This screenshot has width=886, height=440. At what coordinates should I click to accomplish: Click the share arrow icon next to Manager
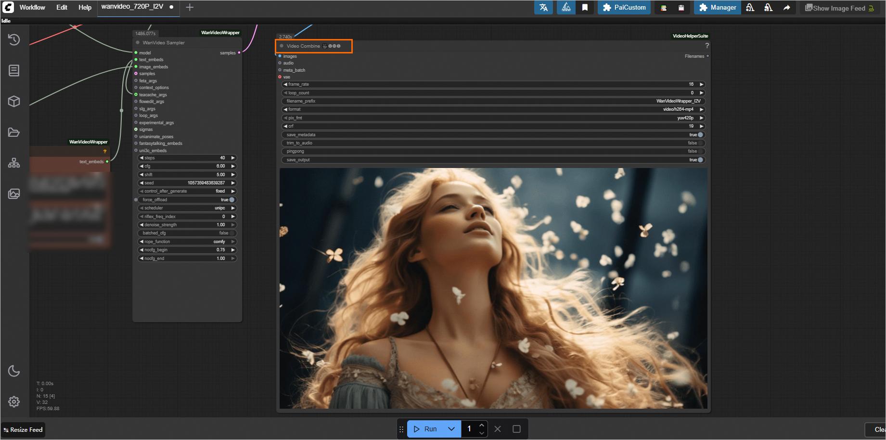pos(786,8)
